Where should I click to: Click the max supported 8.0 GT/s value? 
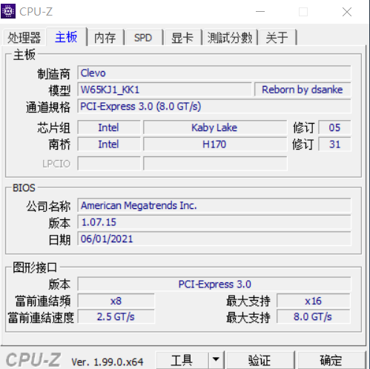click(x=314, y=316)
